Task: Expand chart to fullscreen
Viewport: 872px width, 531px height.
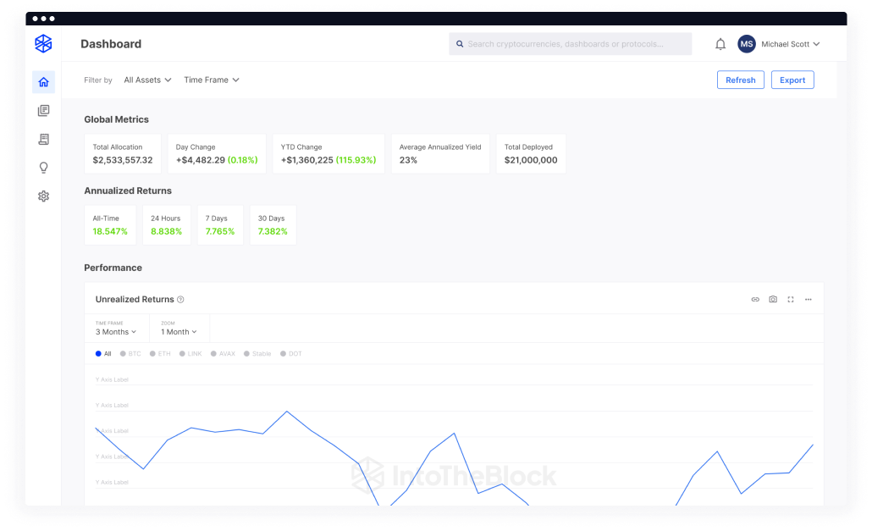Action: tap(790, 299)
